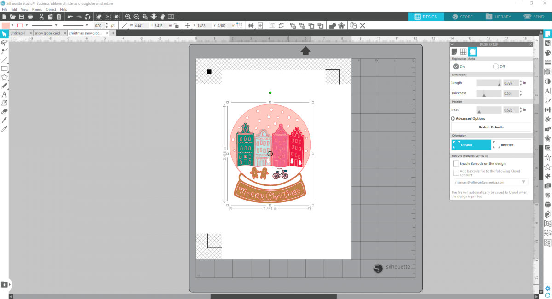Open the Object menu
Screen dimensions: 552x299
pyautogui.click(x=51, y=9)
